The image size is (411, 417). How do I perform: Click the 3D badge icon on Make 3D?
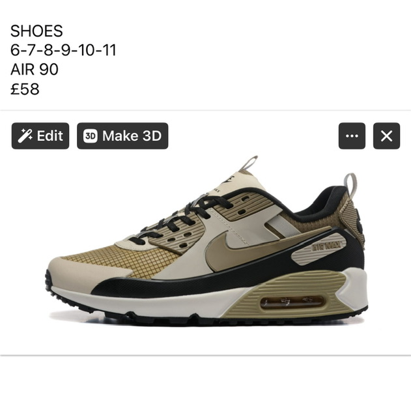click(91, 136)
